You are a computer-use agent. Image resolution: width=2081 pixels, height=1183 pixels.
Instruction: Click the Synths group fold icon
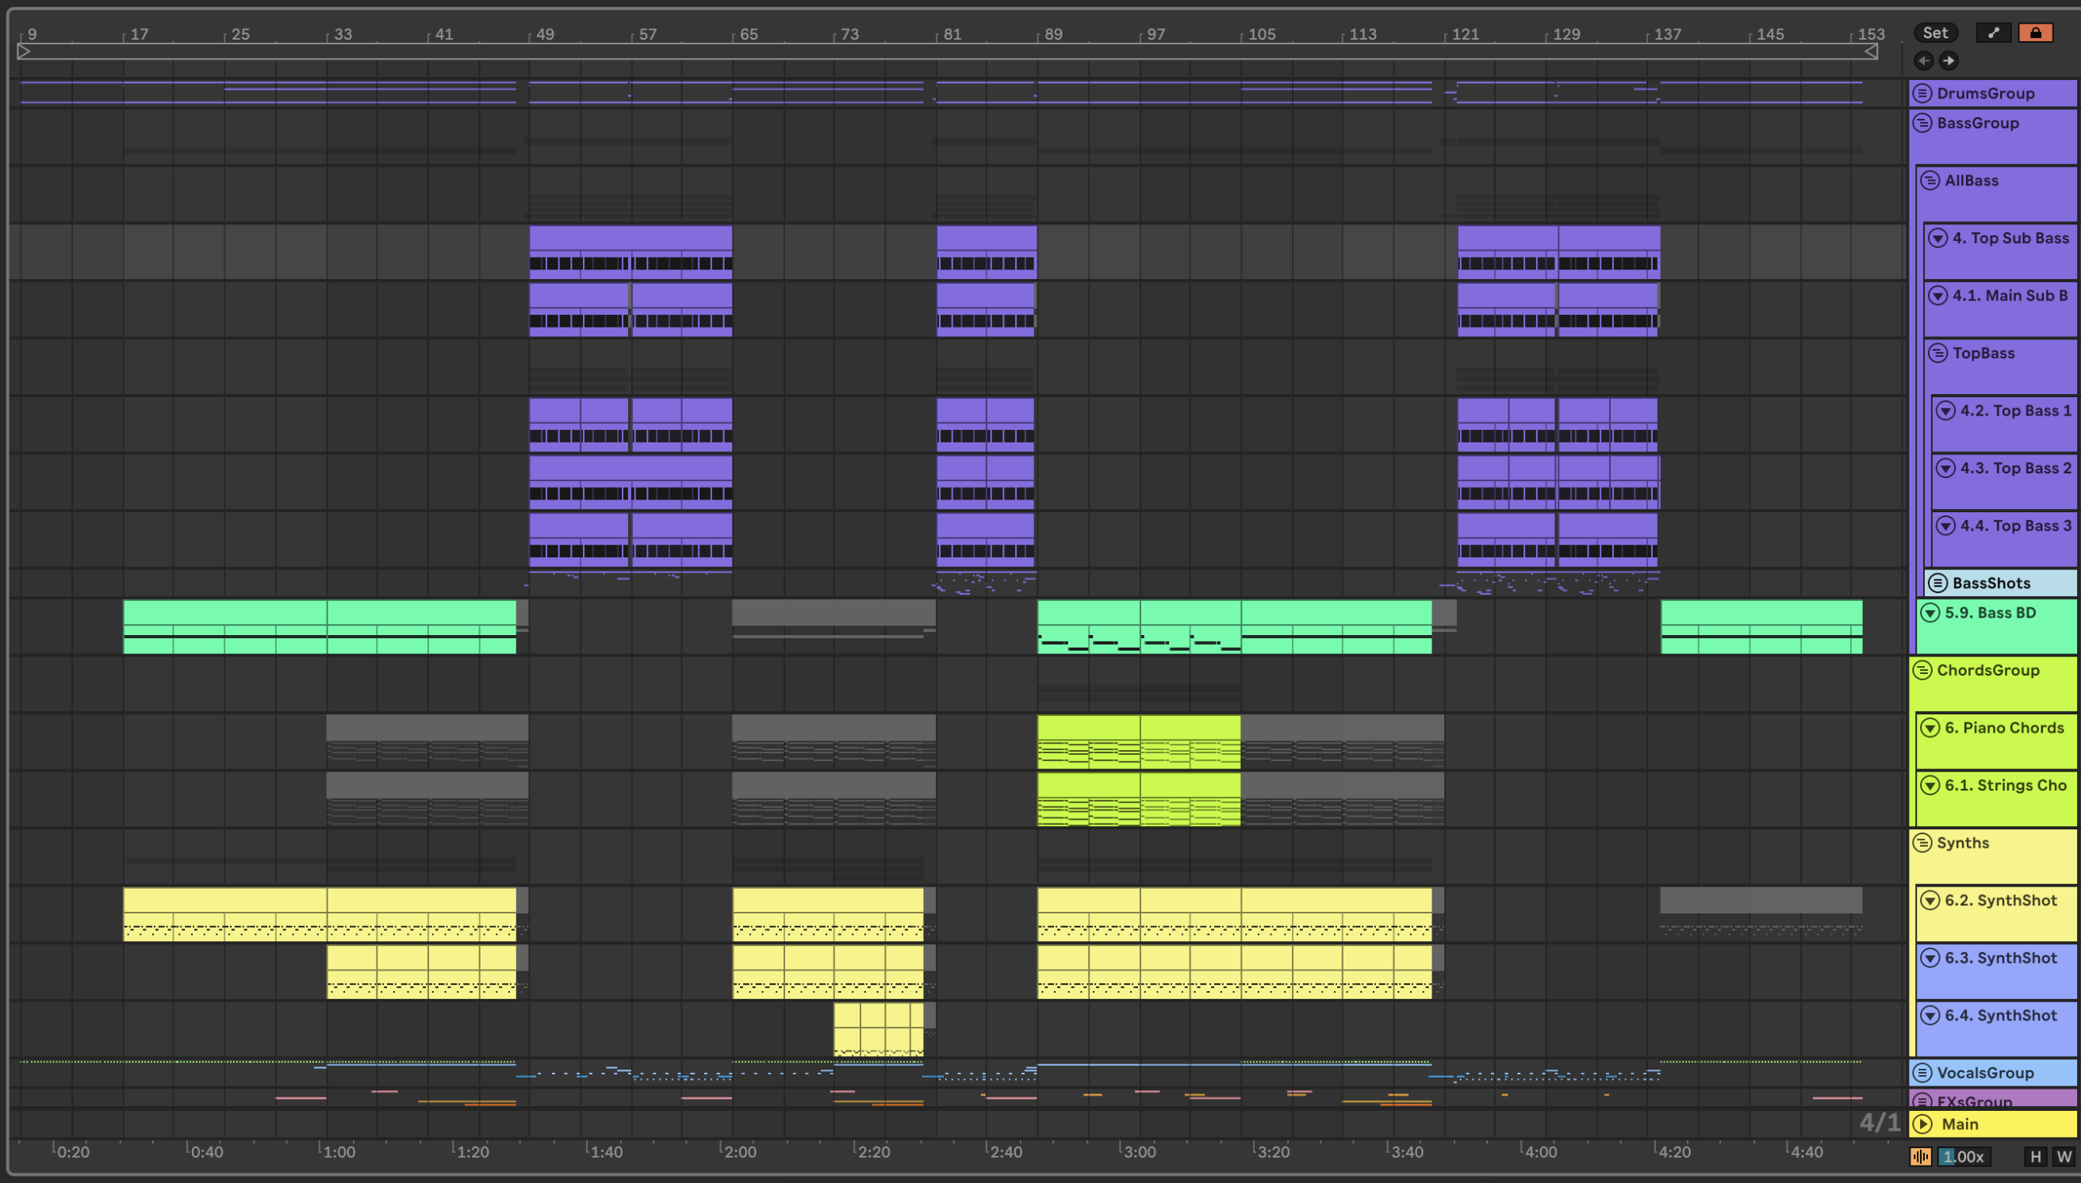coord(1922,843)
